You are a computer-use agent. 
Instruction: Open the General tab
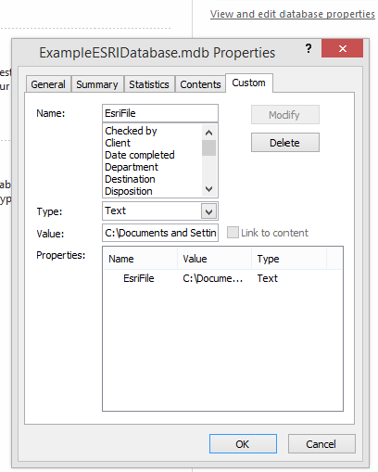pos(48,84)
